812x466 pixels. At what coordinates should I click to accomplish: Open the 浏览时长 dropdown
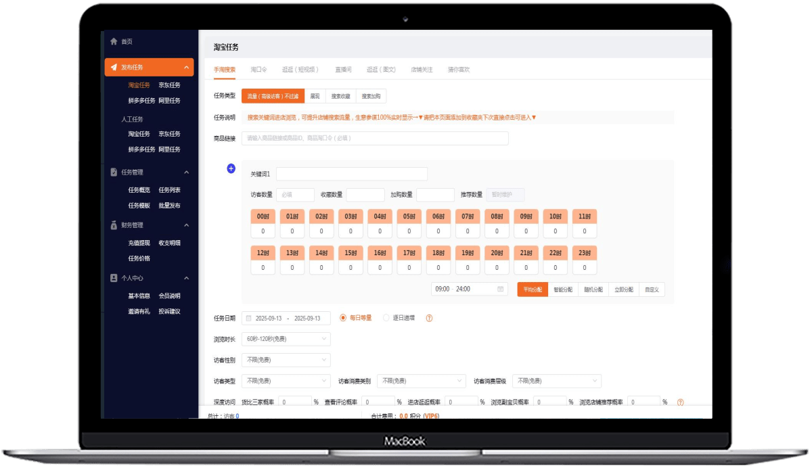coord(286,338)
